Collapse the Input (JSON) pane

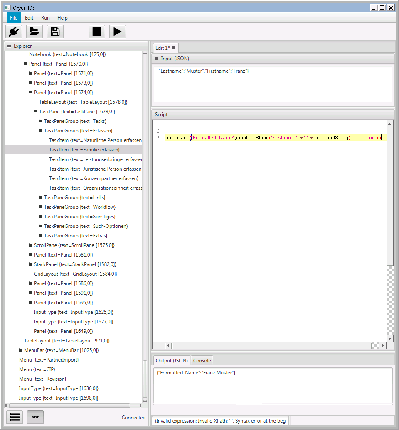[x=157, y=59]
